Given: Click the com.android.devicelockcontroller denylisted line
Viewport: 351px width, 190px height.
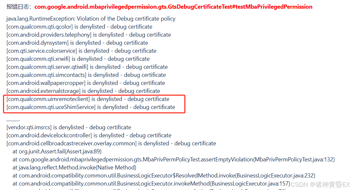Looking at the screenshot, I should 89,136.
